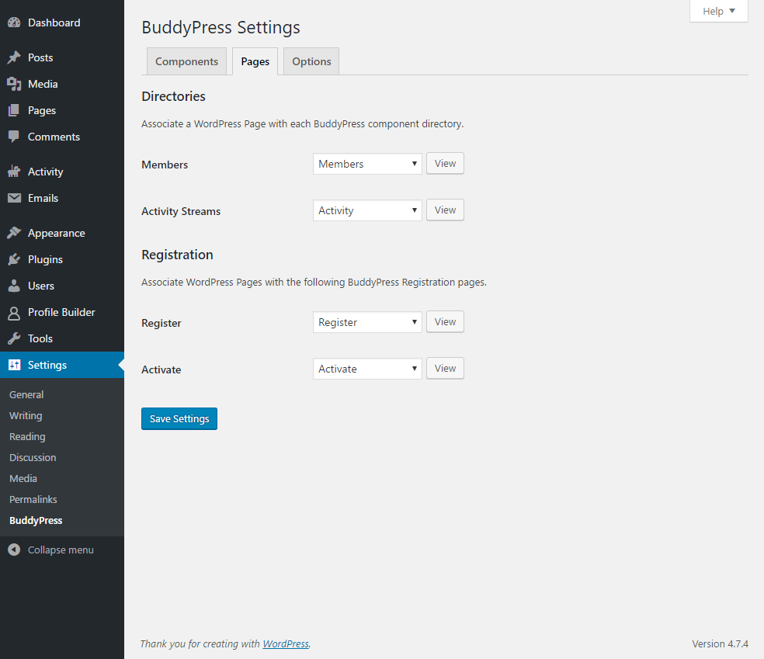Open Reading settings submenu

click(x=27, y=436)
